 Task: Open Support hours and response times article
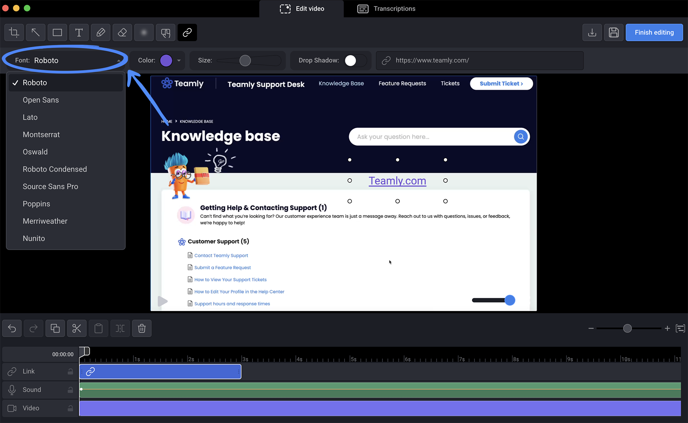coord(232,304)
